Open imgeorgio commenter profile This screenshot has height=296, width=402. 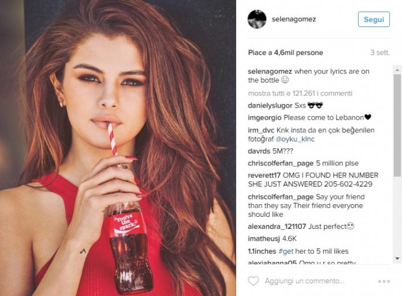pyautogui.click(x=265, y=117)
